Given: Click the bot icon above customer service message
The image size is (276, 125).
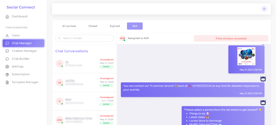Looking at the screenshot, I should (x=263, y=78).
